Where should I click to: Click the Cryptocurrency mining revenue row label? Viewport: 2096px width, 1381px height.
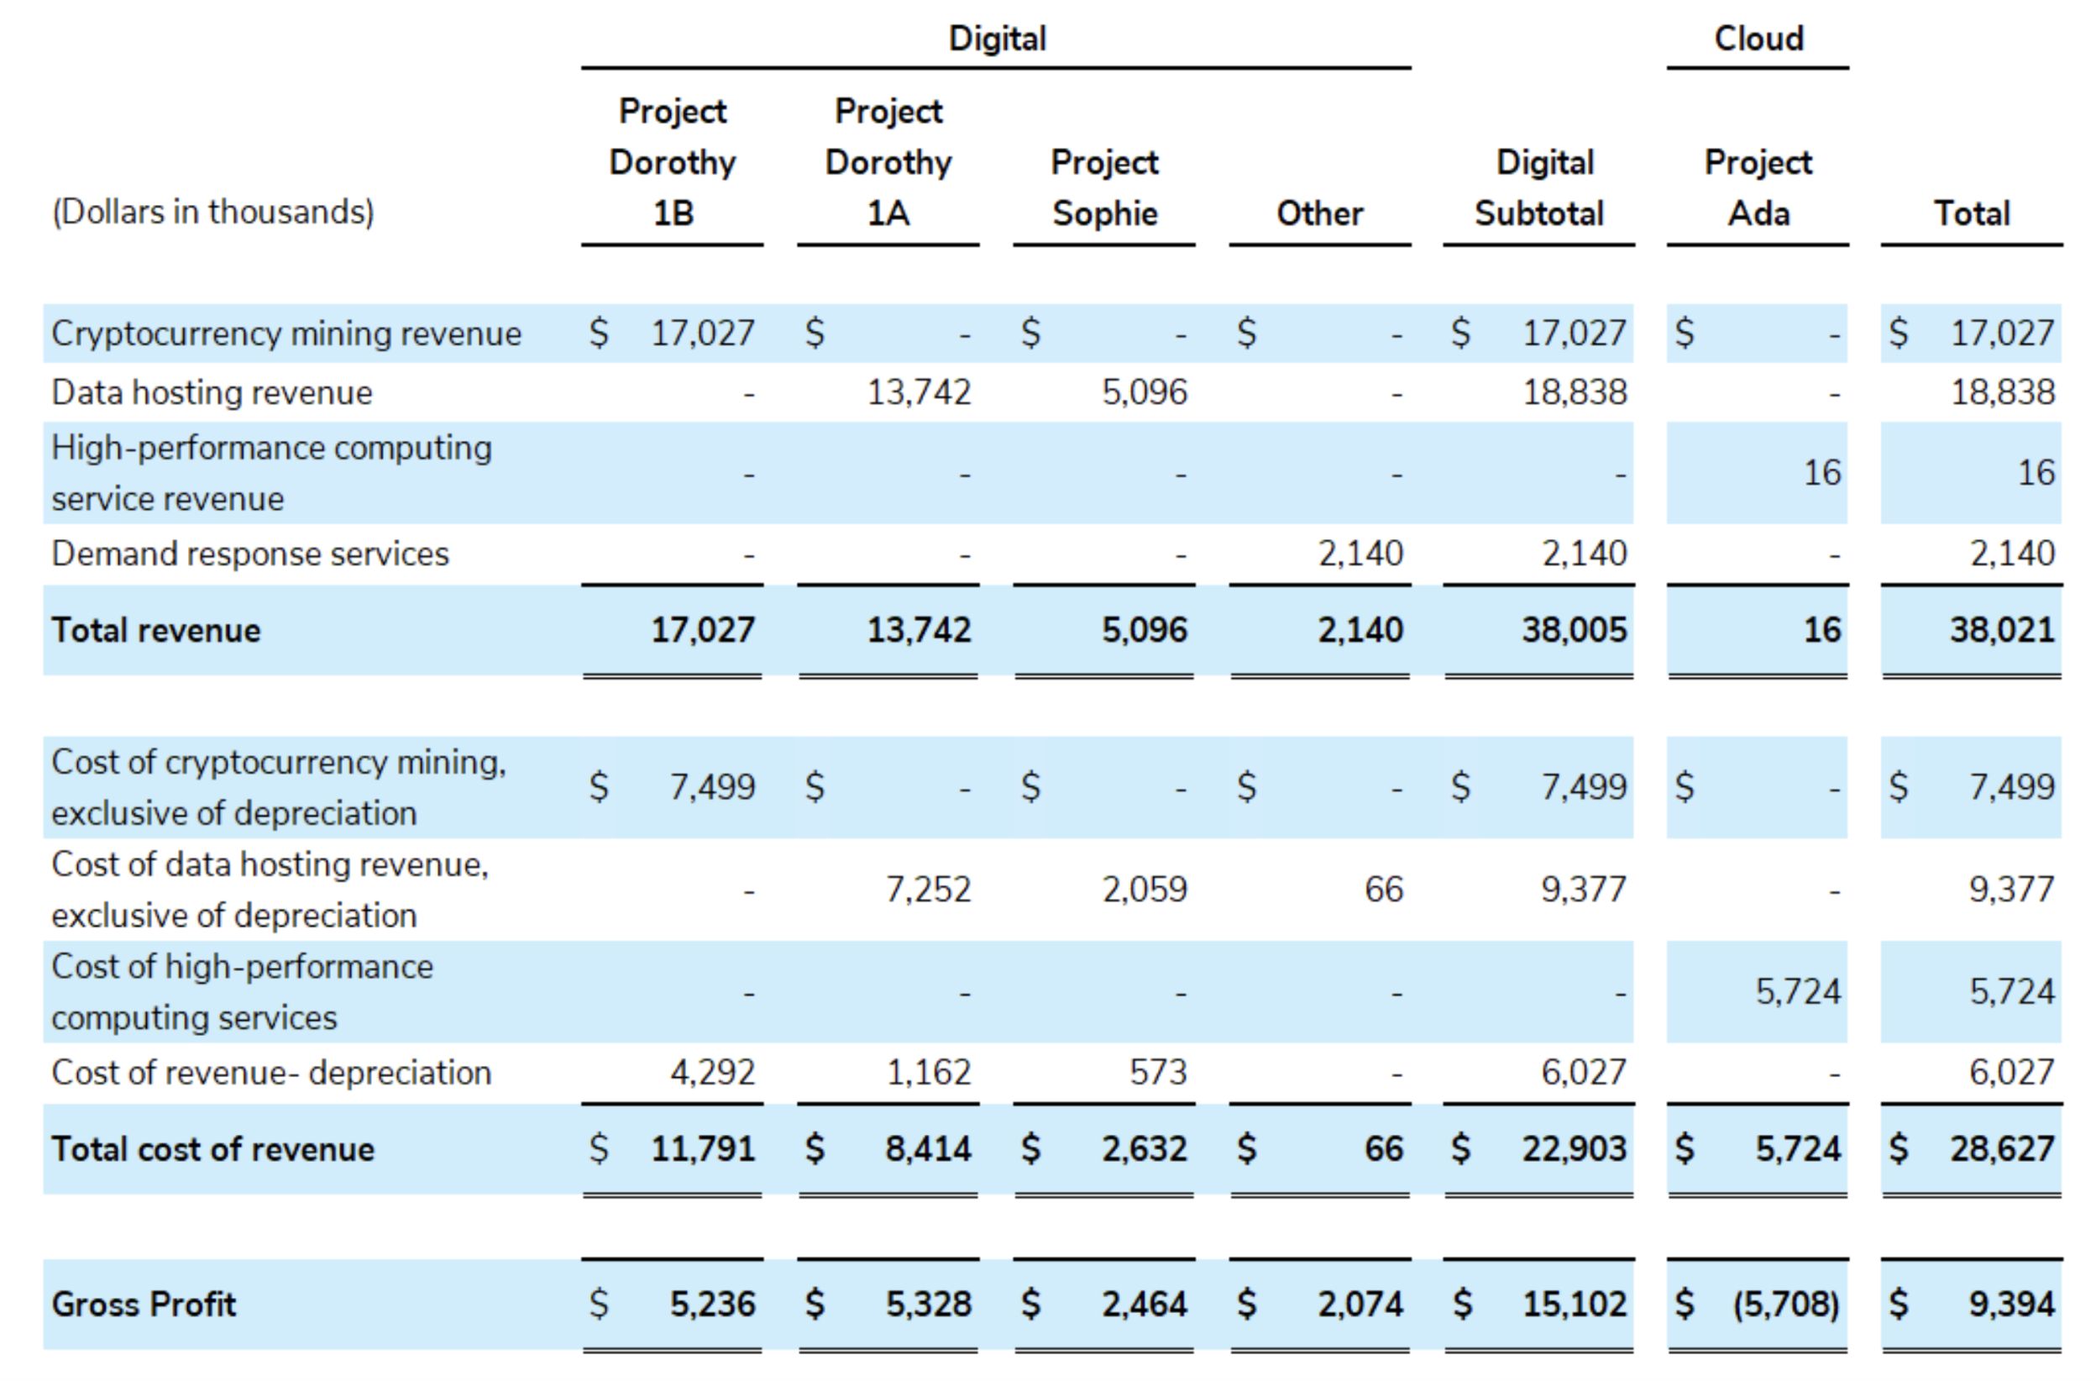point(286,333)
